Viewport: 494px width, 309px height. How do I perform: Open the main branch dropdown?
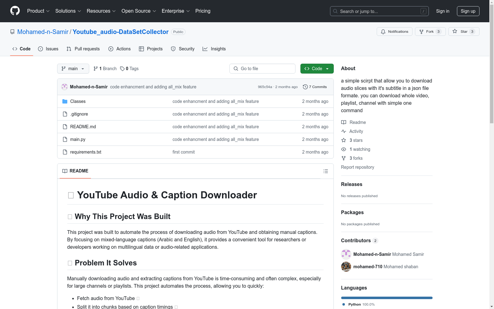73,69
